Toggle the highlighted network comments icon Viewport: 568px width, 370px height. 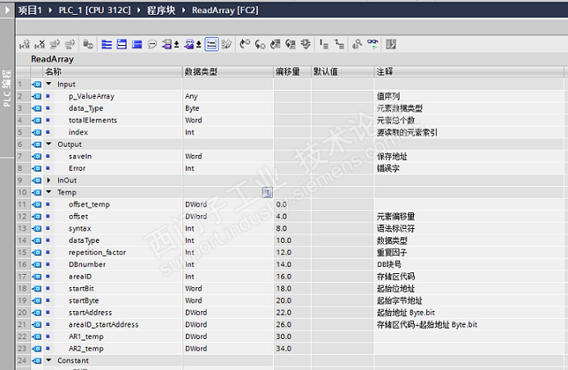pos(211,44)
